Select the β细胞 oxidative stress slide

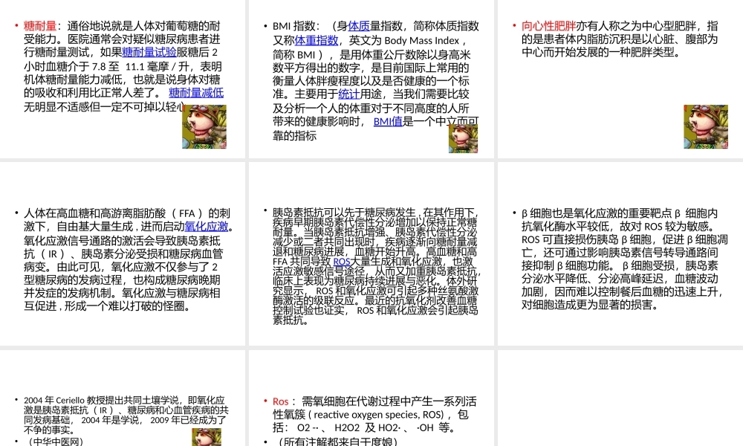(x=619, y=253)
